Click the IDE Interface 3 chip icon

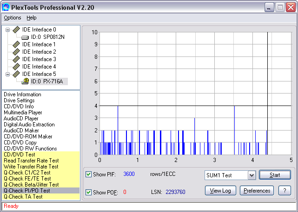tap(16, 59)
